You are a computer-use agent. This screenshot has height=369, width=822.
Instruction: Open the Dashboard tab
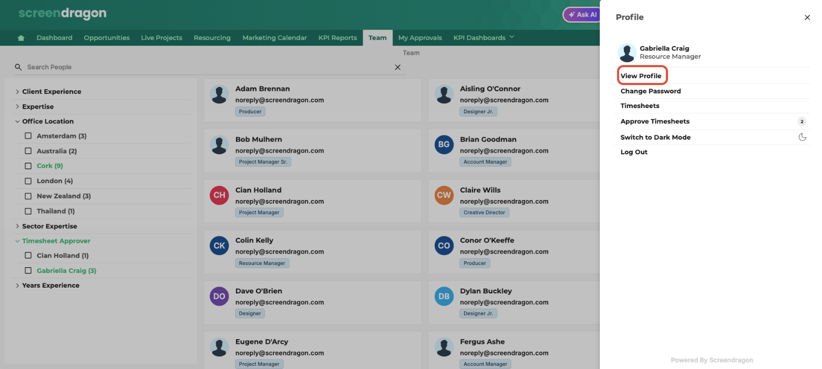coord(55,38)
